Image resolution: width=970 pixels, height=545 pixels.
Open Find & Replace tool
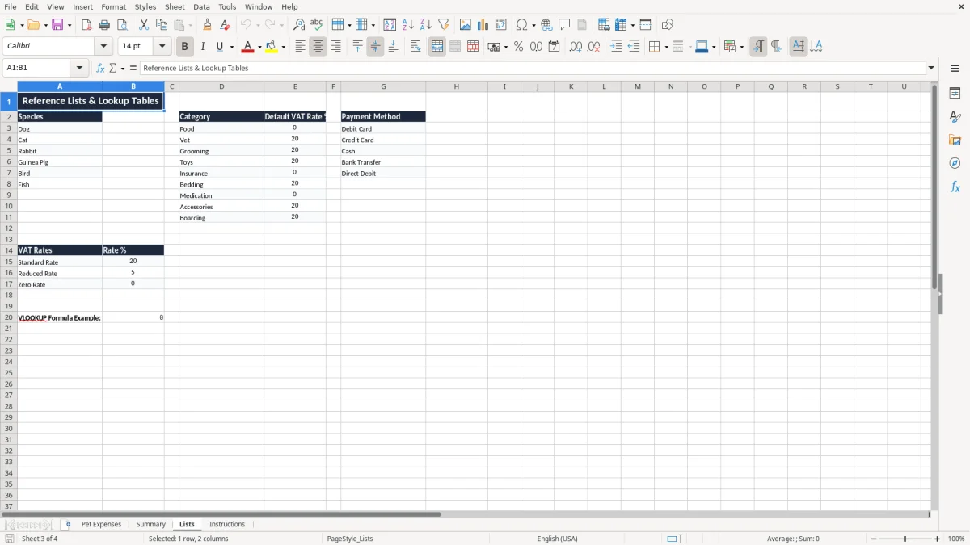[299, 25]
